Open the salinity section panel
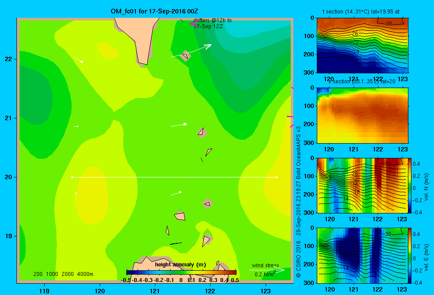The height and width of the screenshot is (295, 434). click(x=362, y=115)
